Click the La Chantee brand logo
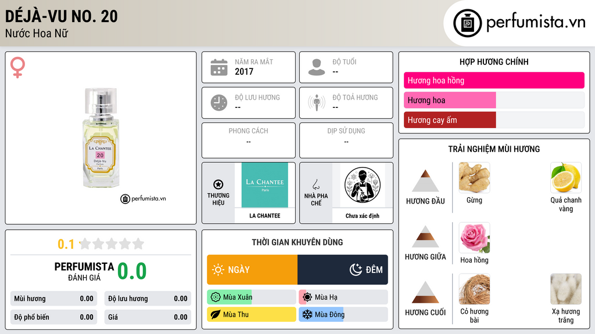 click(265, 185)
